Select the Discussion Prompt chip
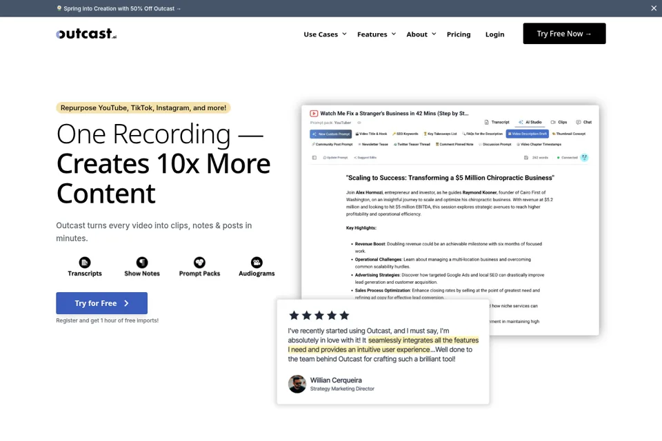662x441 pixels. click(495, 144)
